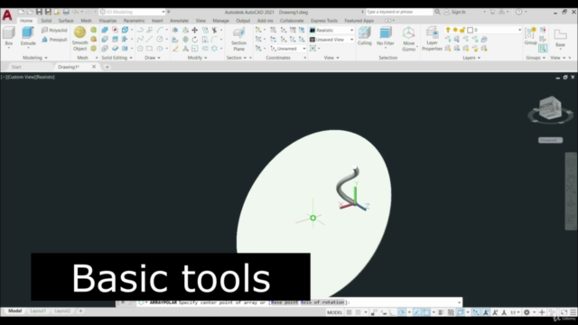Screen dimensions: 578x325
Task: Expand the Layers panel
Action: click(471, 58)
